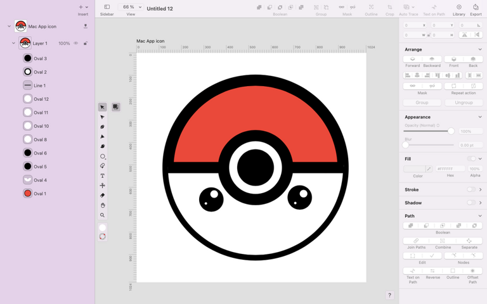Click the Export icon
Viewport: 487px width, 304px height.
coord(476,7)
